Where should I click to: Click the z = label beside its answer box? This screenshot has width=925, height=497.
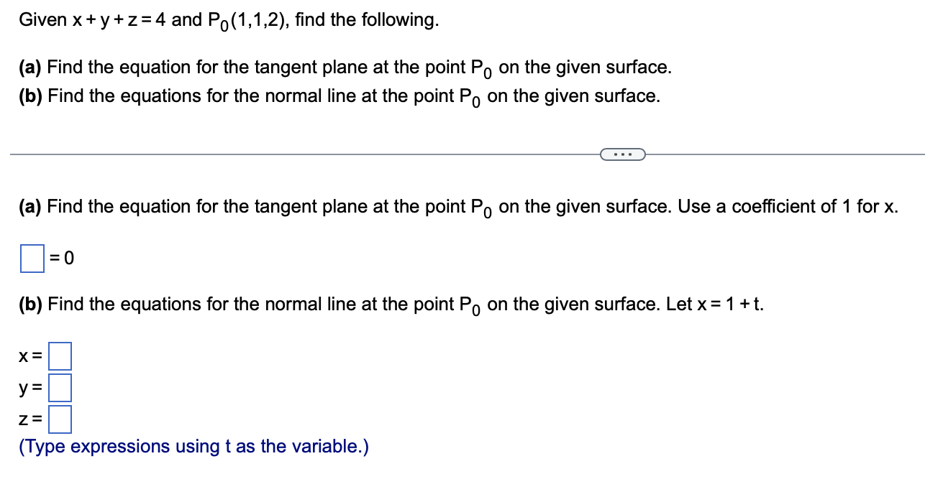click(29, 420)
